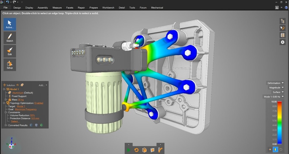The width and height of the screenshot is (289, 154).
Task: Switch to the Workbench tab
Action: (108, 8)
